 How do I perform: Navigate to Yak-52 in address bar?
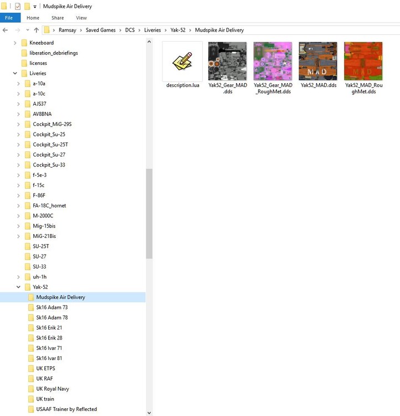[x=178, y=30]
